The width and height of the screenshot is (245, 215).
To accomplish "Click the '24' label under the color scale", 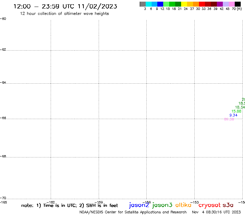I will point(186,9).
